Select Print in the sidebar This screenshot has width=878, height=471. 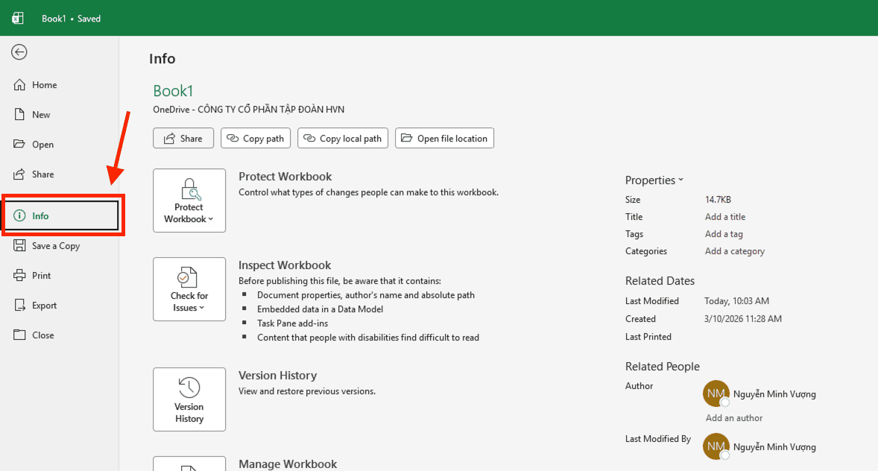41,276
